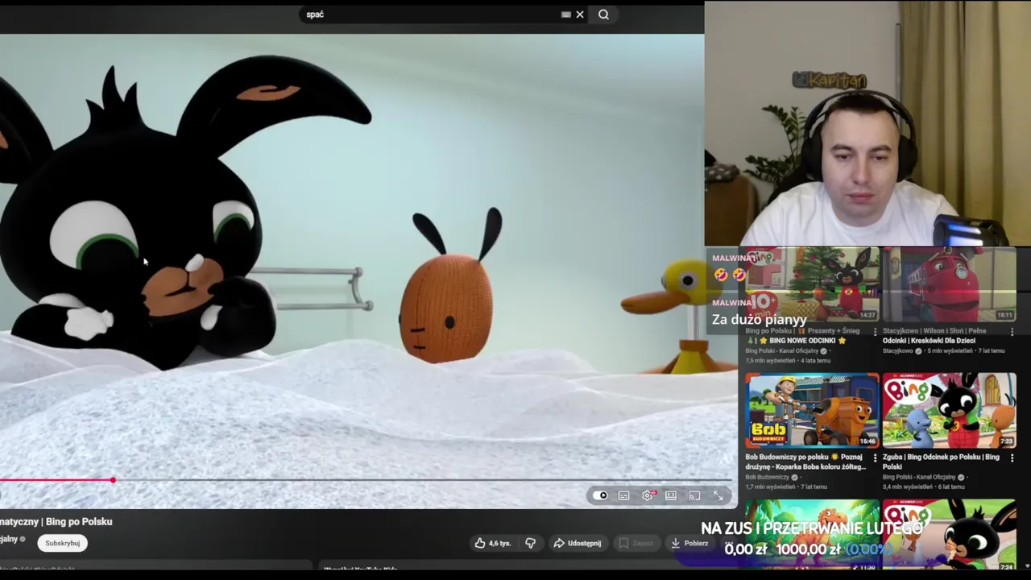1031x580 pixels.
Task: Open the Bing Christmas tree video thumbnail
Action: (812, 284)
